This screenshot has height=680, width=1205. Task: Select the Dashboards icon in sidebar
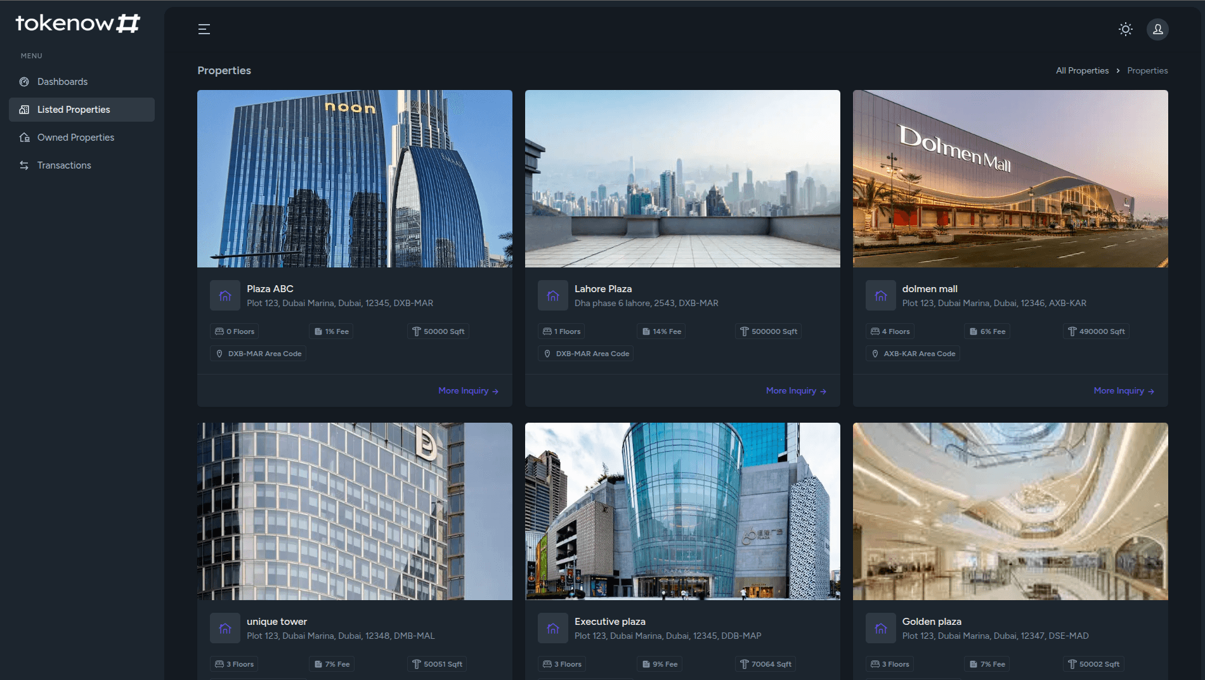pyautogui.click(x=24, y=81)
